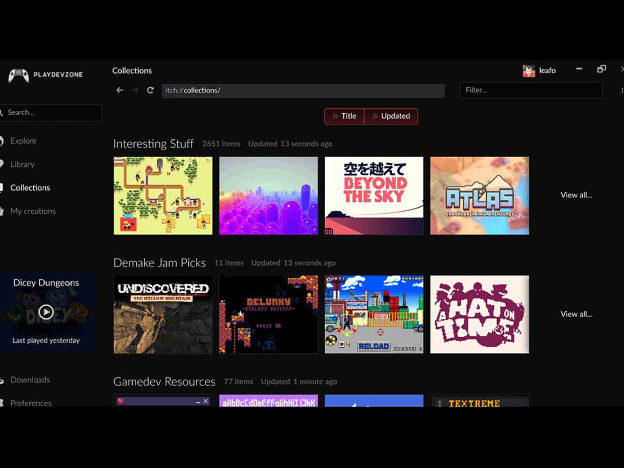Image resolution: width=624 pixels, height=468 pixels.
Task: View all Interesting Stuff items
Action: click(576, 195)
